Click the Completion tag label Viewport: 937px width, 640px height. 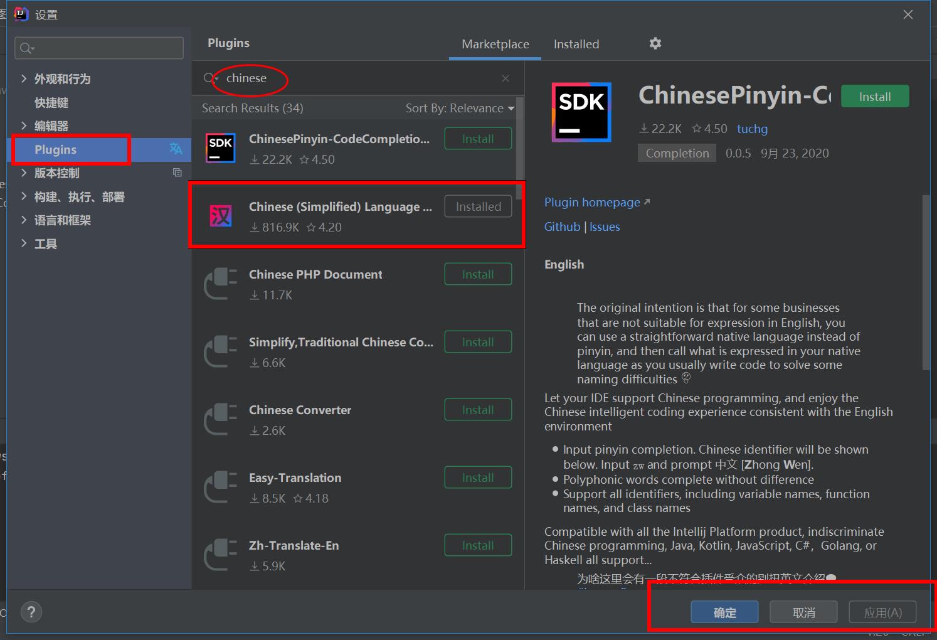tap(677, 153)
